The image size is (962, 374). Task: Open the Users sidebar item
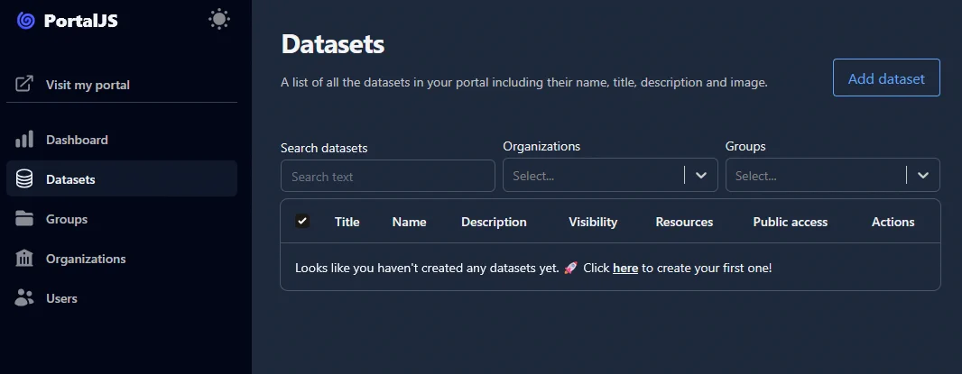[x=122, y=298]
